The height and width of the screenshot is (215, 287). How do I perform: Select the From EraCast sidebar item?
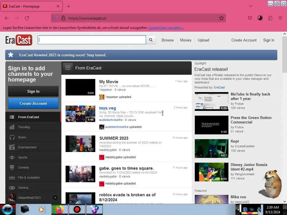click(33, 117)
